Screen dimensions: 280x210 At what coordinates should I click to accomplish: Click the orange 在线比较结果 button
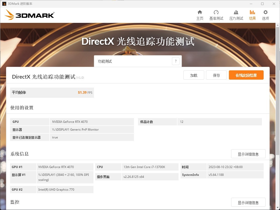pos(246,75)
